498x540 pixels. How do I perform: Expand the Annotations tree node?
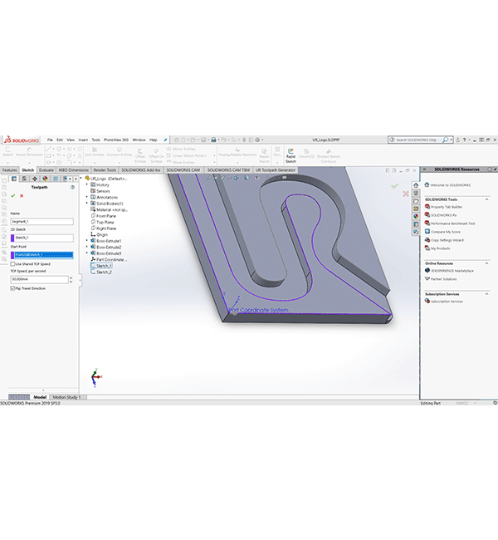(87, 198)
